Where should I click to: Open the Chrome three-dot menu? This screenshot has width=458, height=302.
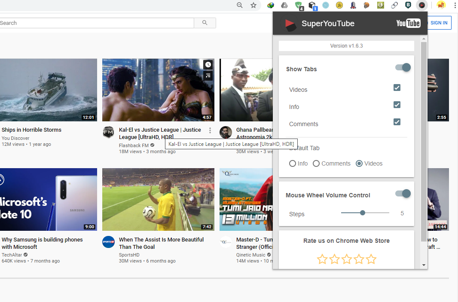tap(455, 5)
